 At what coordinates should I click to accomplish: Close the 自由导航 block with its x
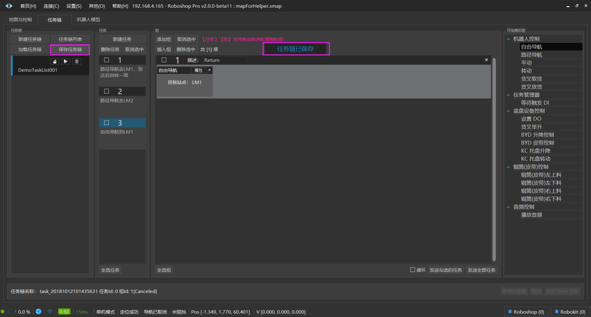point(210,70)
